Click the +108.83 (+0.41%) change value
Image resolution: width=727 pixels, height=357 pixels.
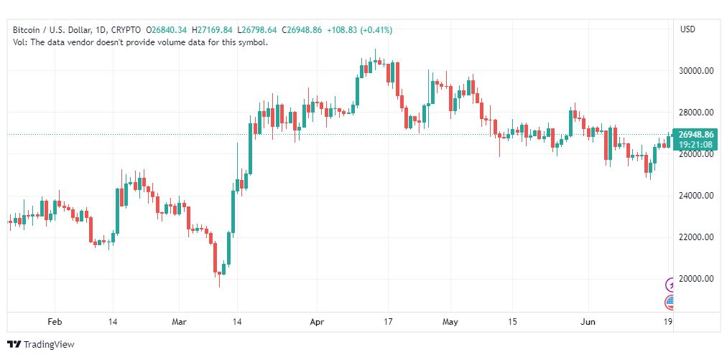point(359,30)
